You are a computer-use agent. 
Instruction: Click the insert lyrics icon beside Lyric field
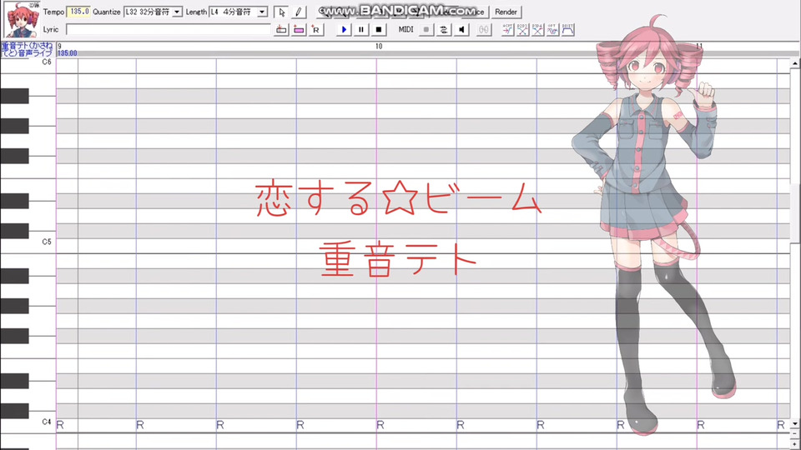click(x=281, y=30)
